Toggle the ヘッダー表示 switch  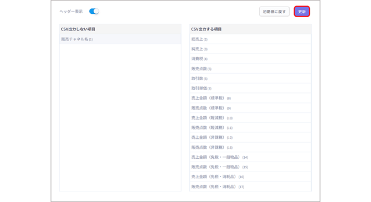[x=94, y=12]
